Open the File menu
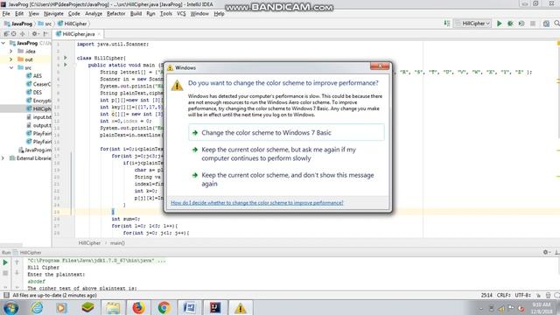 (6, 14)
